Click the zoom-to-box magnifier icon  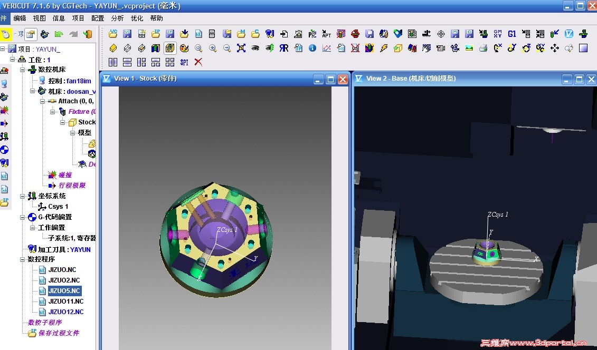[x=198, y=48]
